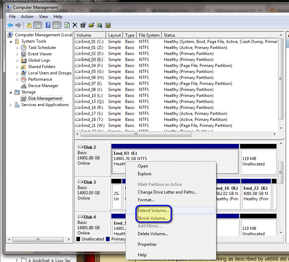Screen dimensions: 289x262
Task: Collapse the System Tools tree node
Action: click(11, 42)
